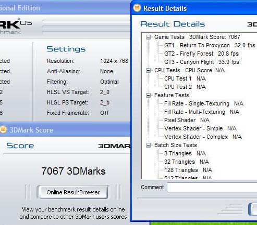Click the Settings heading

66,49
